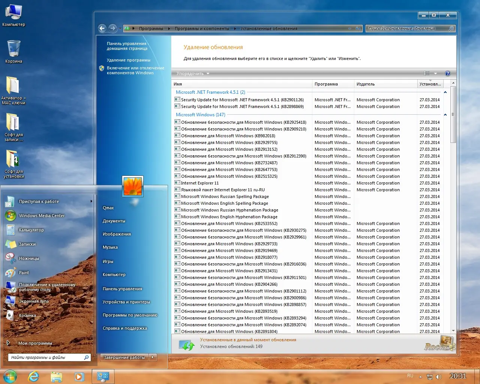The height and width of the screenshot is (384, 480).
Task: Select the update row KB2925418
Action: 307,122
